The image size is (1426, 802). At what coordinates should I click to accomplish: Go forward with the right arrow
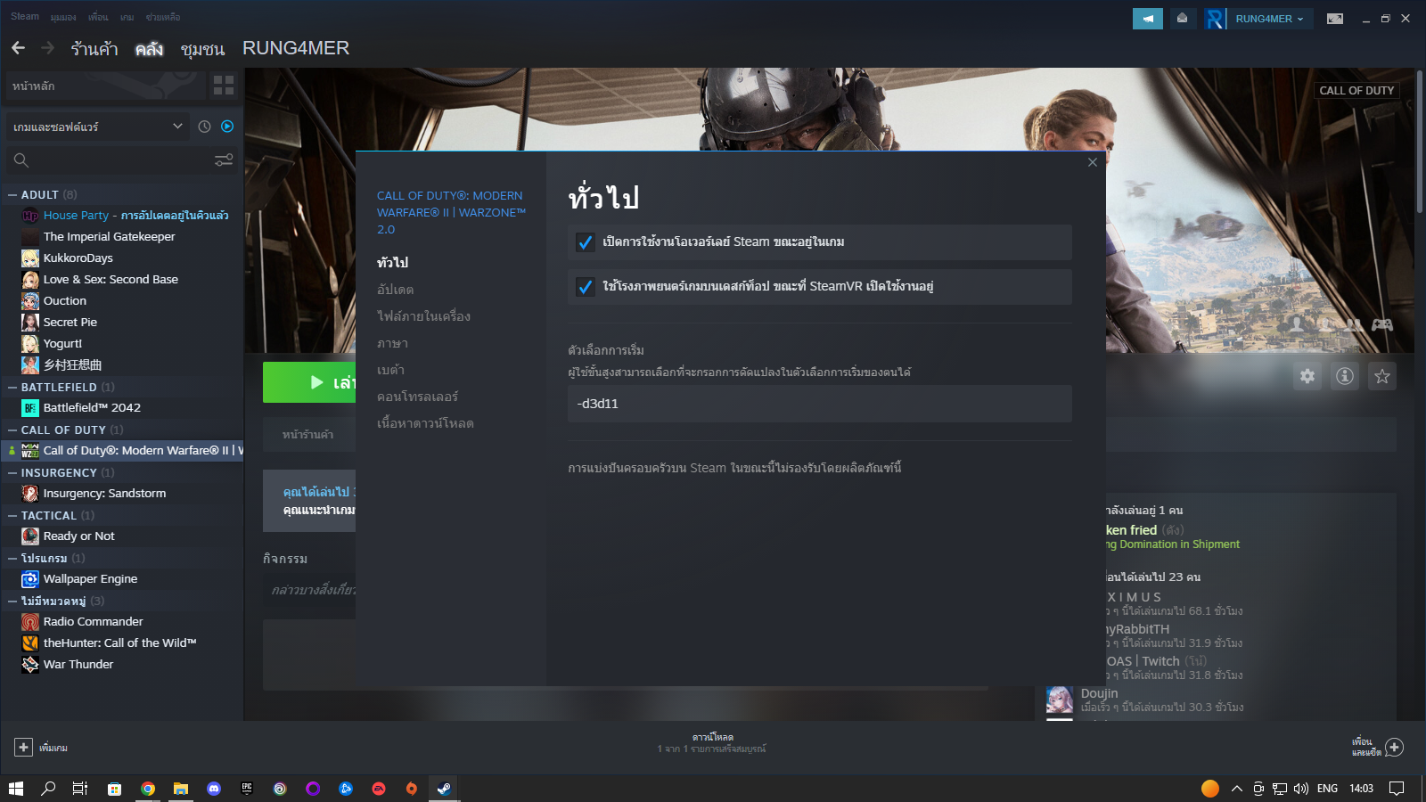pos(47,48)
